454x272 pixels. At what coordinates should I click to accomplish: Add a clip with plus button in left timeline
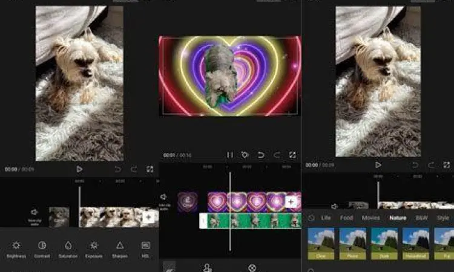pos(148,217)
